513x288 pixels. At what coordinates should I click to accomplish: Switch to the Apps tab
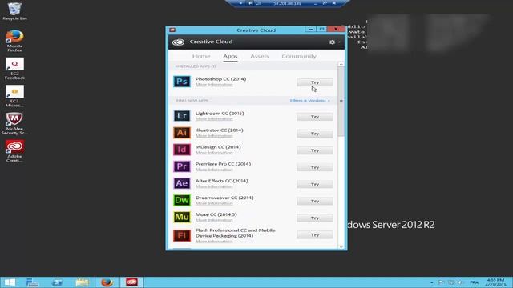tap(230, 56)
